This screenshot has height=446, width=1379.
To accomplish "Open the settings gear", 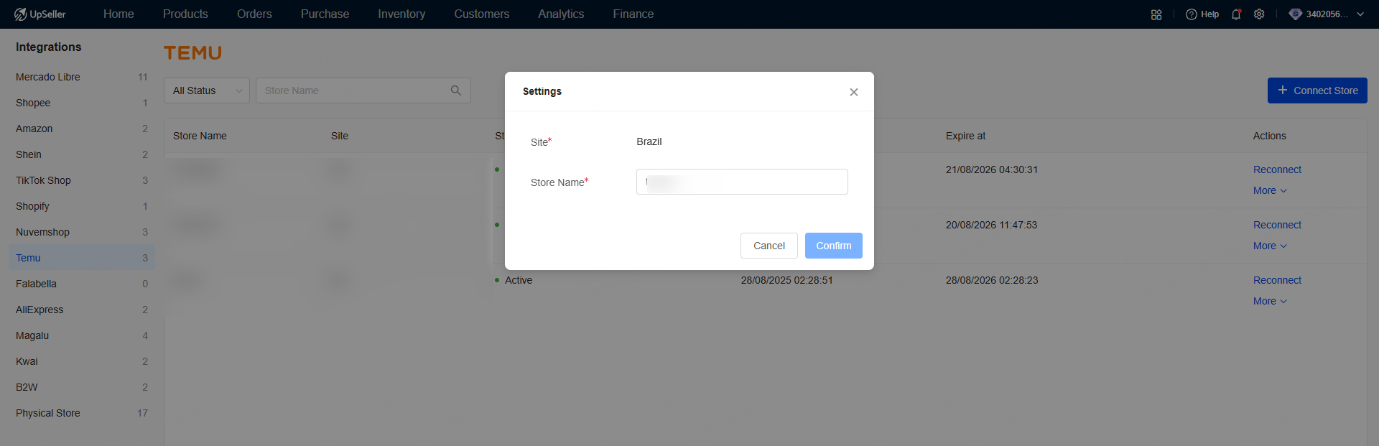I will [1259, 14].
